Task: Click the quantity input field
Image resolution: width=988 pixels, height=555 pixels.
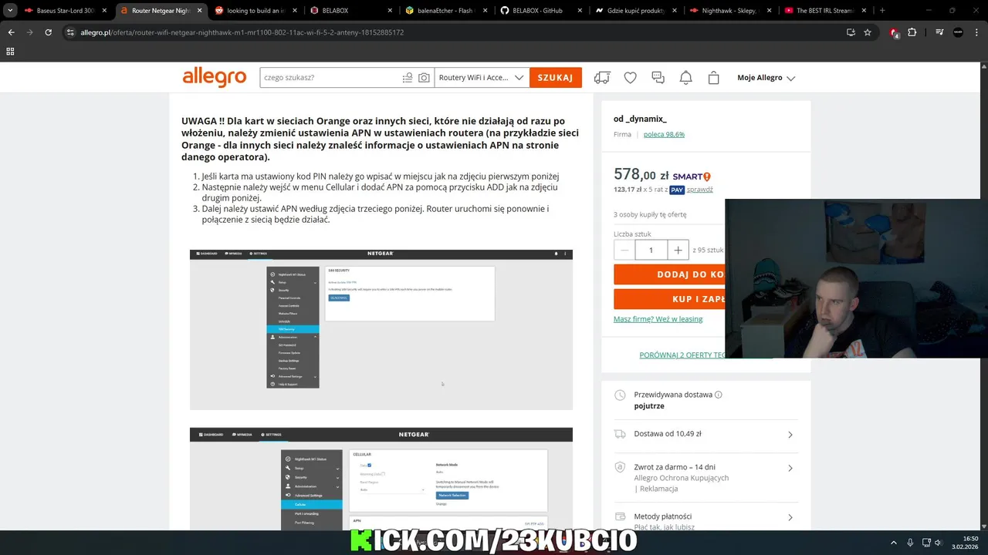Action: click(x=651, y=250)
